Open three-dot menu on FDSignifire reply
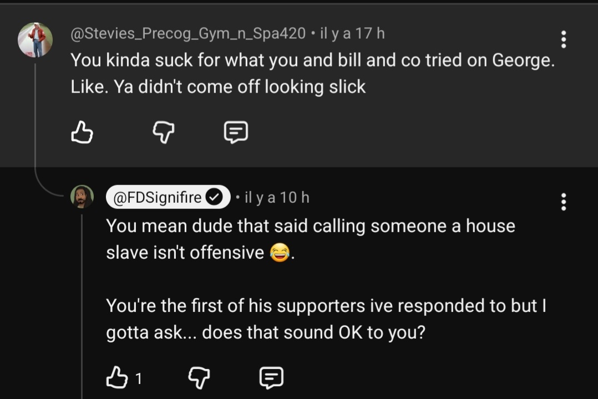The height and width of the screenshot is (399, 598). coord(564,202)
